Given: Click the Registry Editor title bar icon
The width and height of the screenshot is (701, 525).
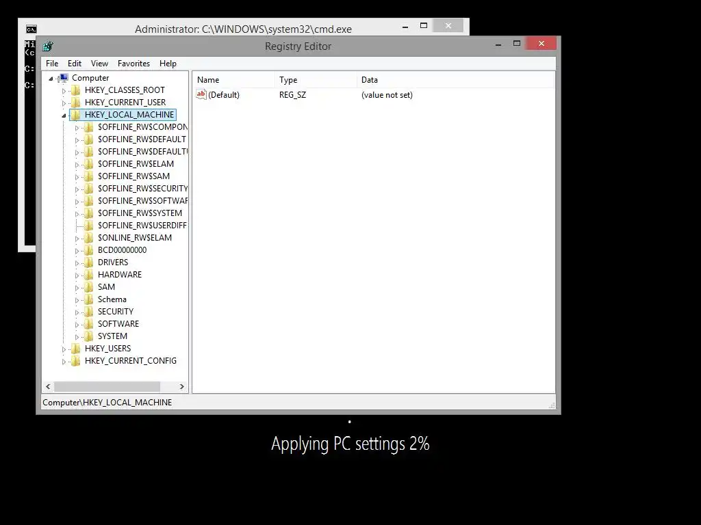Looking at the screenshot, I should [47, 46].
